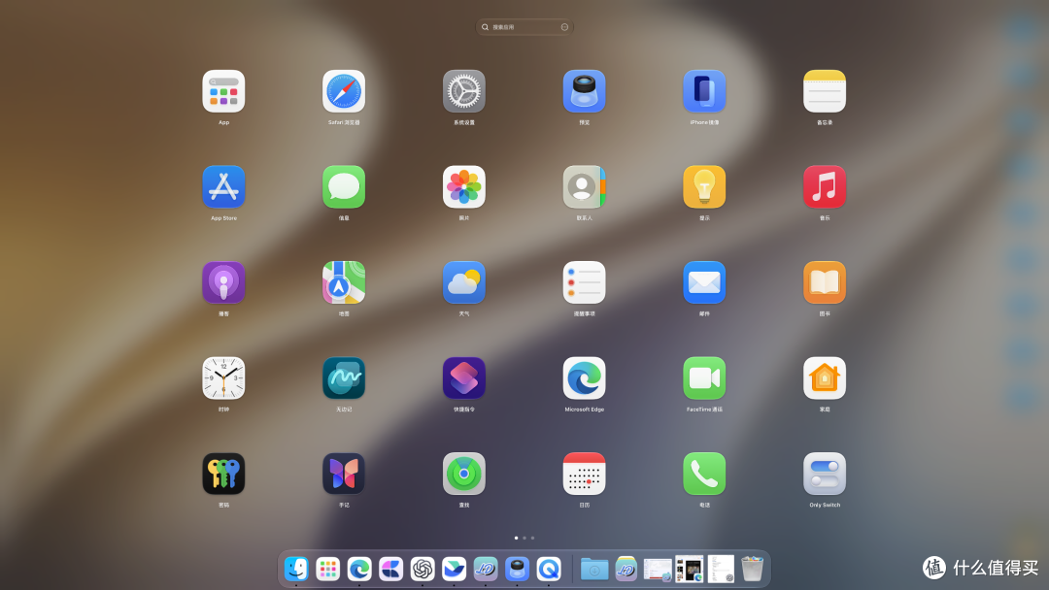Switch to Preview in the Dock
1049x590 pixels.
[517, 569]
